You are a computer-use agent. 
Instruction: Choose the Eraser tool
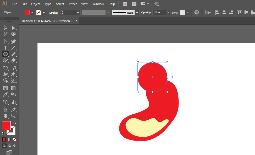(x=13, y=60)
